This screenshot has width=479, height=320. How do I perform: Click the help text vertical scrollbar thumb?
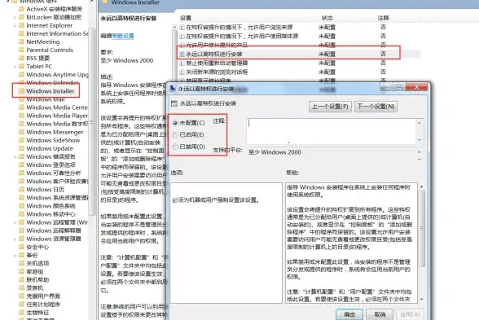422,228
